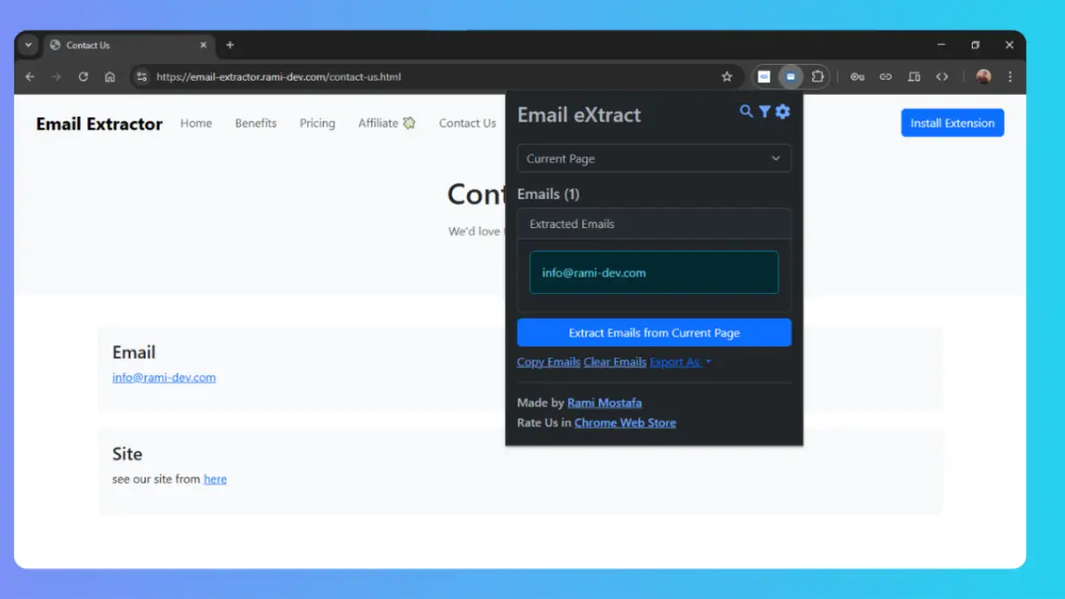The image size is (1065, 599).
Task: Open the Chrome three-dot menu
Action: coord(1009,76)
